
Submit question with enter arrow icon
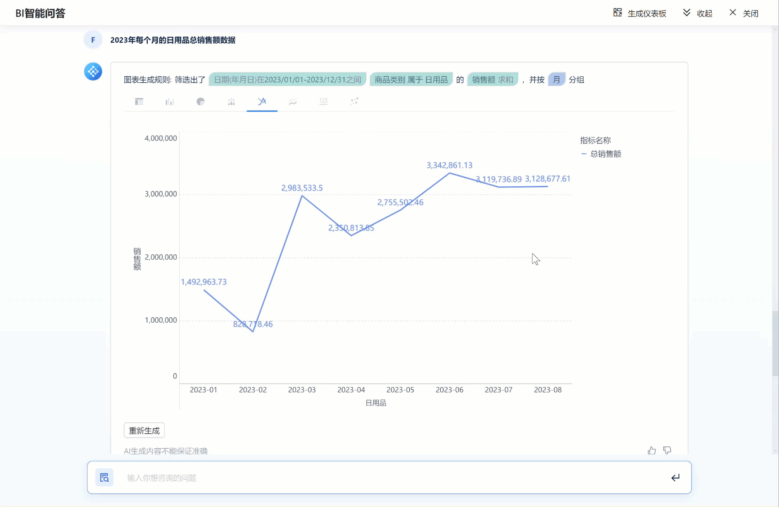pyautogui.click(x=676, y=478)
